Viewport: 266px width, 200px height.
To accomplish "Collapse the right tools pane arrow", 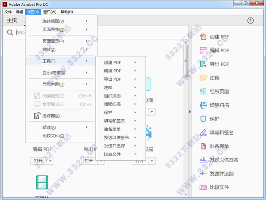I will click(190, 112).
